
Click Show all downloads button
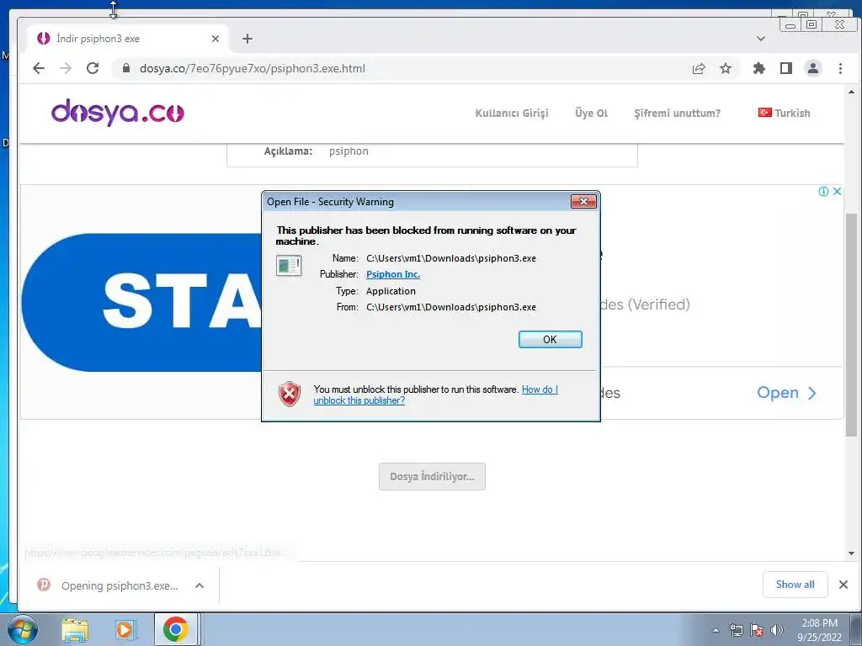click(x=795, y=585)
